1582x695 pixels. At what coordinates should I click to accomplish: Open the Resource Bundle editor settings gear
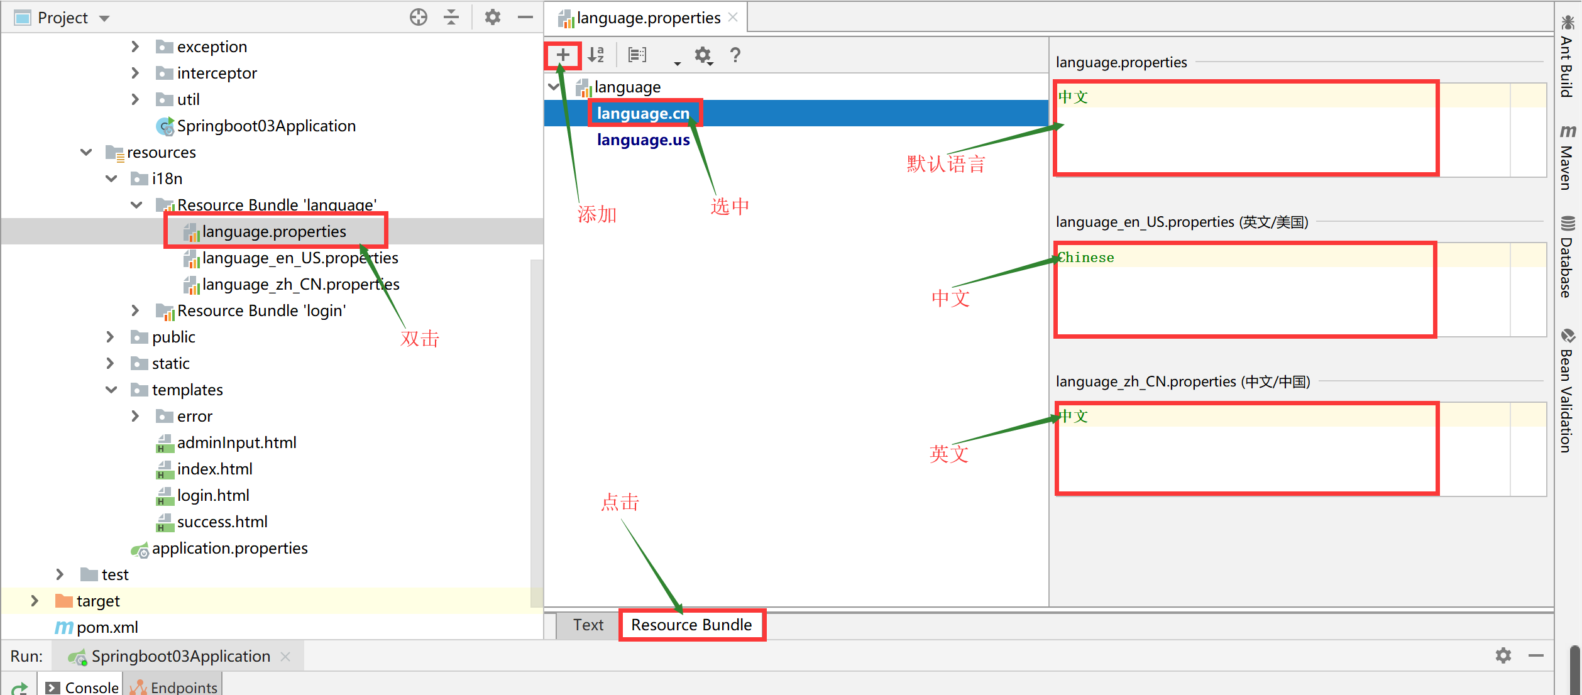click(703, 55)
